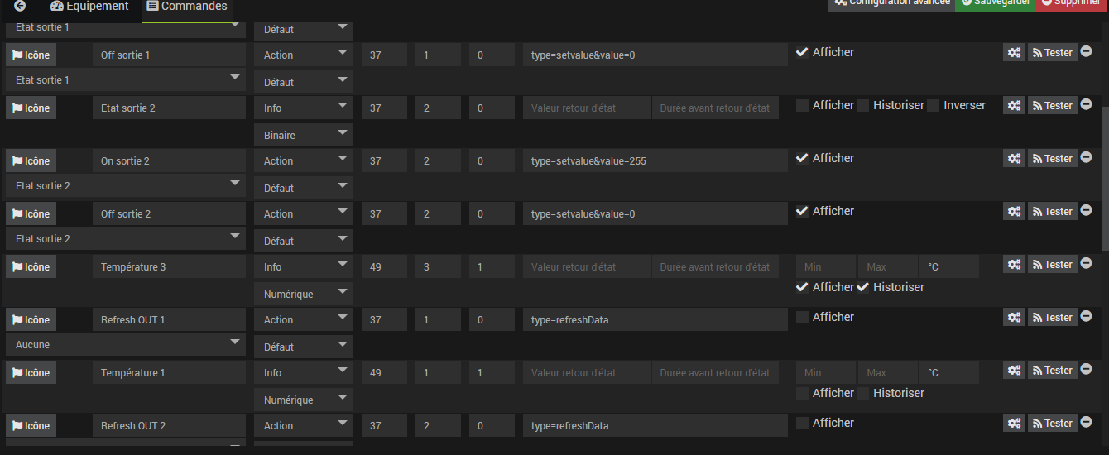Remove the Etat sortie 2 command row
This screenshot has width=1109, height=455.
[x=1087, y=105]
